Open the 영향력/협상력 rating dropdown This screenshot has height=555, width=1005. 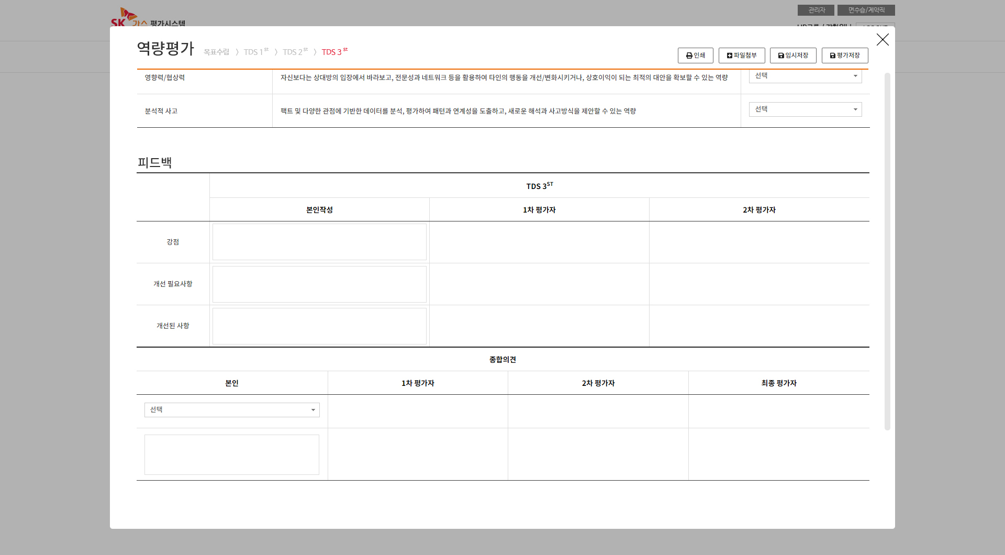(805, 76)
